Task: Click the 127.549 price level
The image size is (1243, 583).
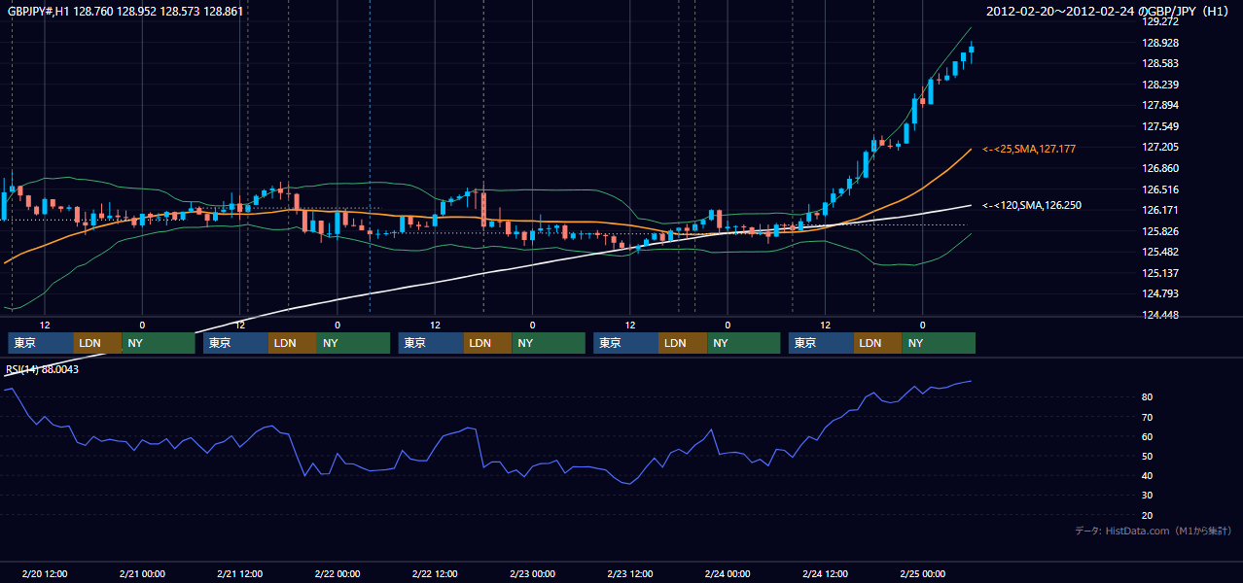Action: pyautogui.click(x=1161, y=126)
